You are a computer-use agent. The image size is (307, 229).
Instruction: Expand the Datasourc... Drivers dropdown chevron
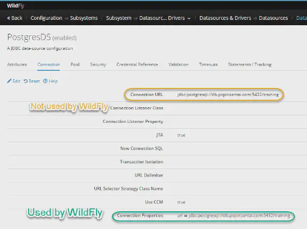click(189, 18)
